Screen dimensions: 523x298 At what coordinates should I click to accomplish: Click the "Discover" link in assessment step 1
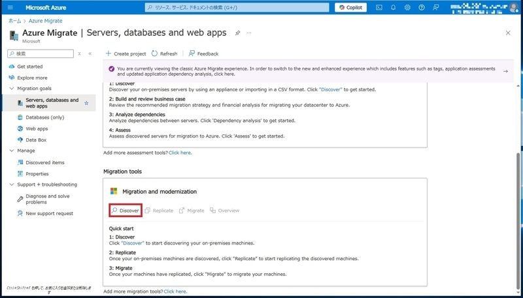331,89
